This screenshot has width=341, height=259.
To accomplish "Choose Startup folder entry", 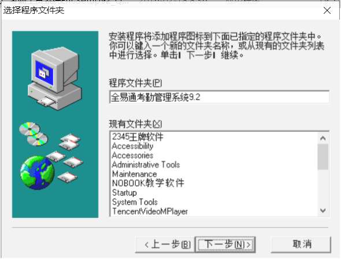I will [124, 193].
